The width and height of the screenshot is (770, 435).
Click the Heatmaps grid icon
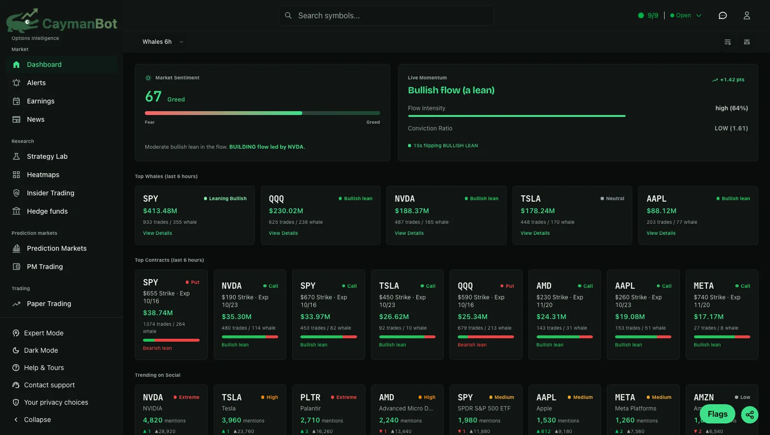[x=16, y=175]
